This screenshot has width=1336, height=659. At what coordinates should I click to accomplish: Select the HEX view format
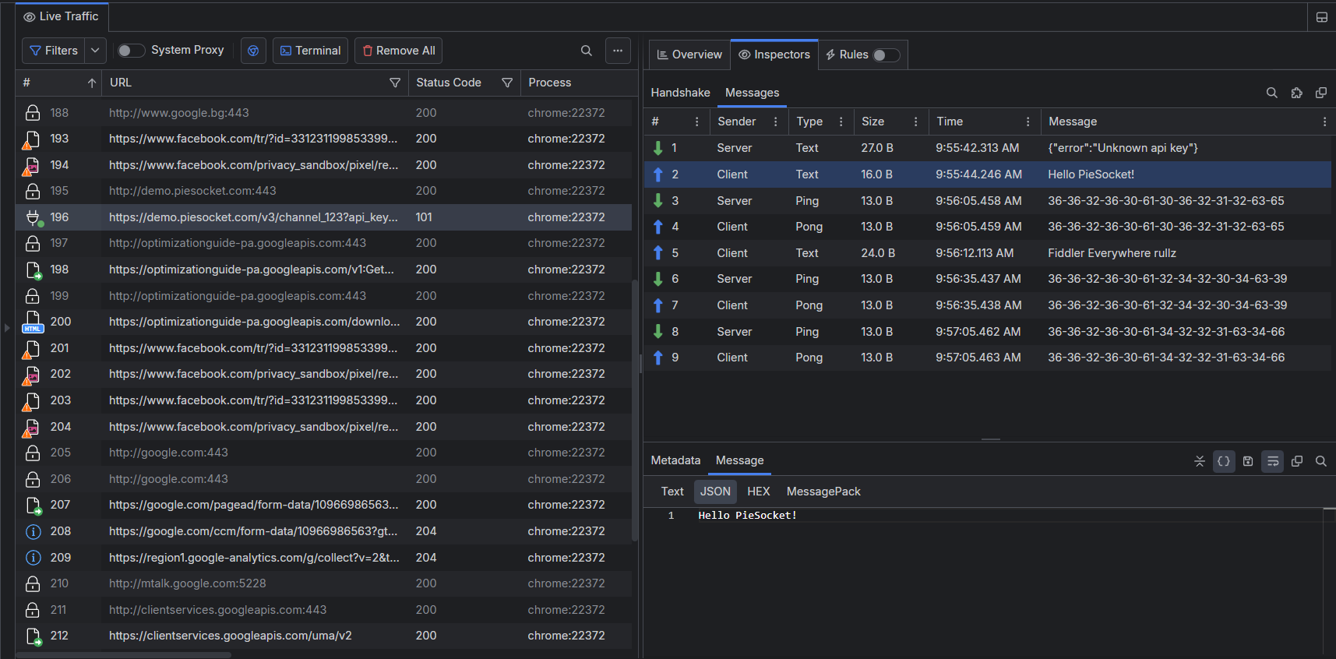(x=758, y=492)
